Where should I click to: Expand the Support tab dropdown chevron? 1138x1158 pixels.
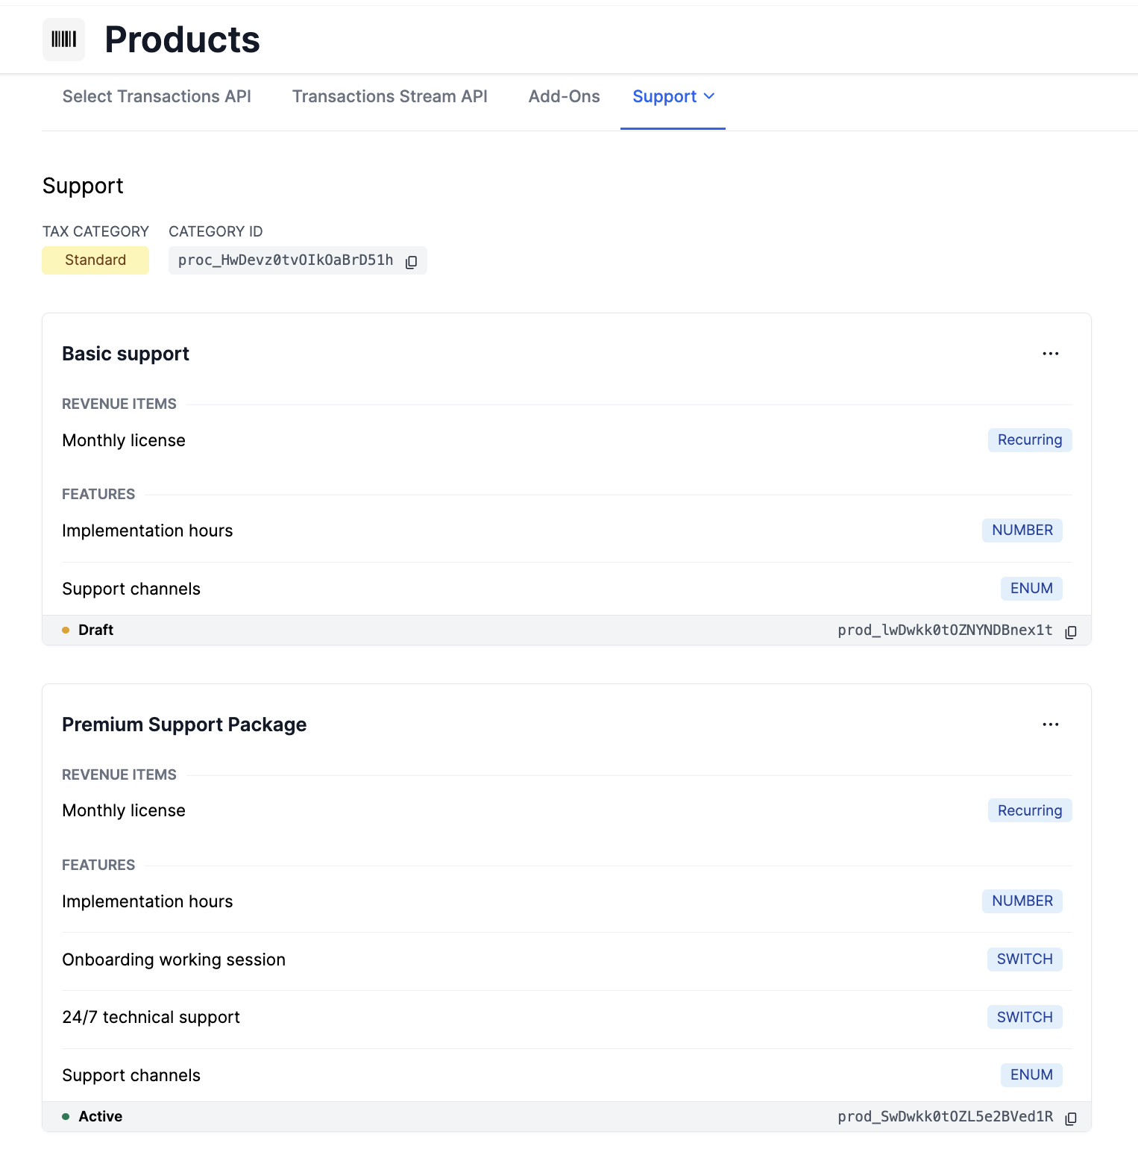point(709,96)
